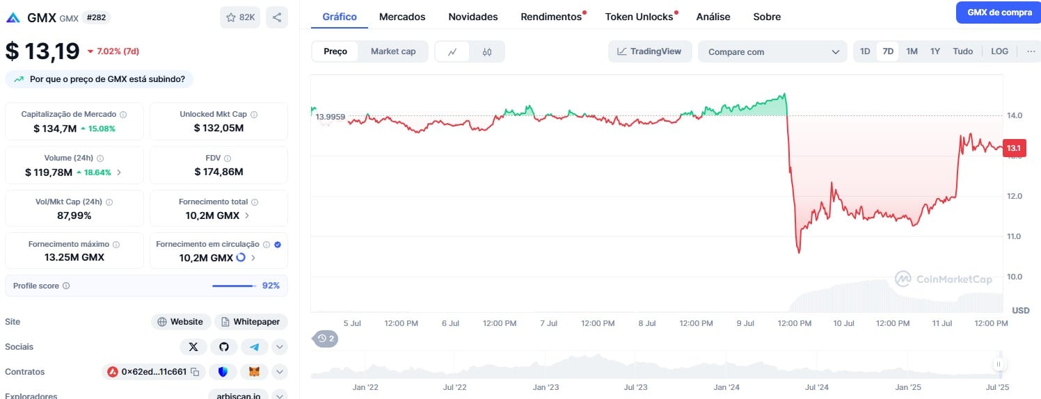This screenshot has width=1041, height=399.
Task: Expand more social links chevron
Action: click(279, 346)
